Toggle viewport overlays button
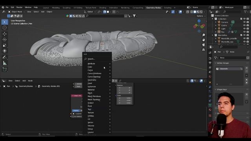251x141 pixels. (180, 12)
